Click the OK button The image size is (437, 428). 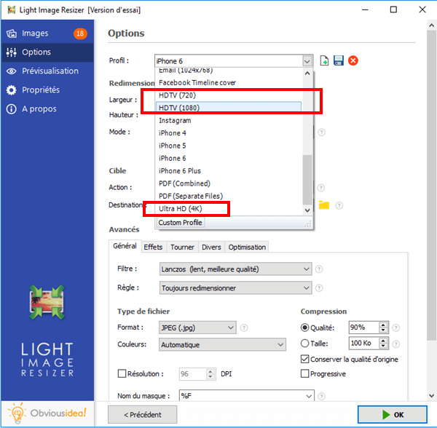pos(393,415)
